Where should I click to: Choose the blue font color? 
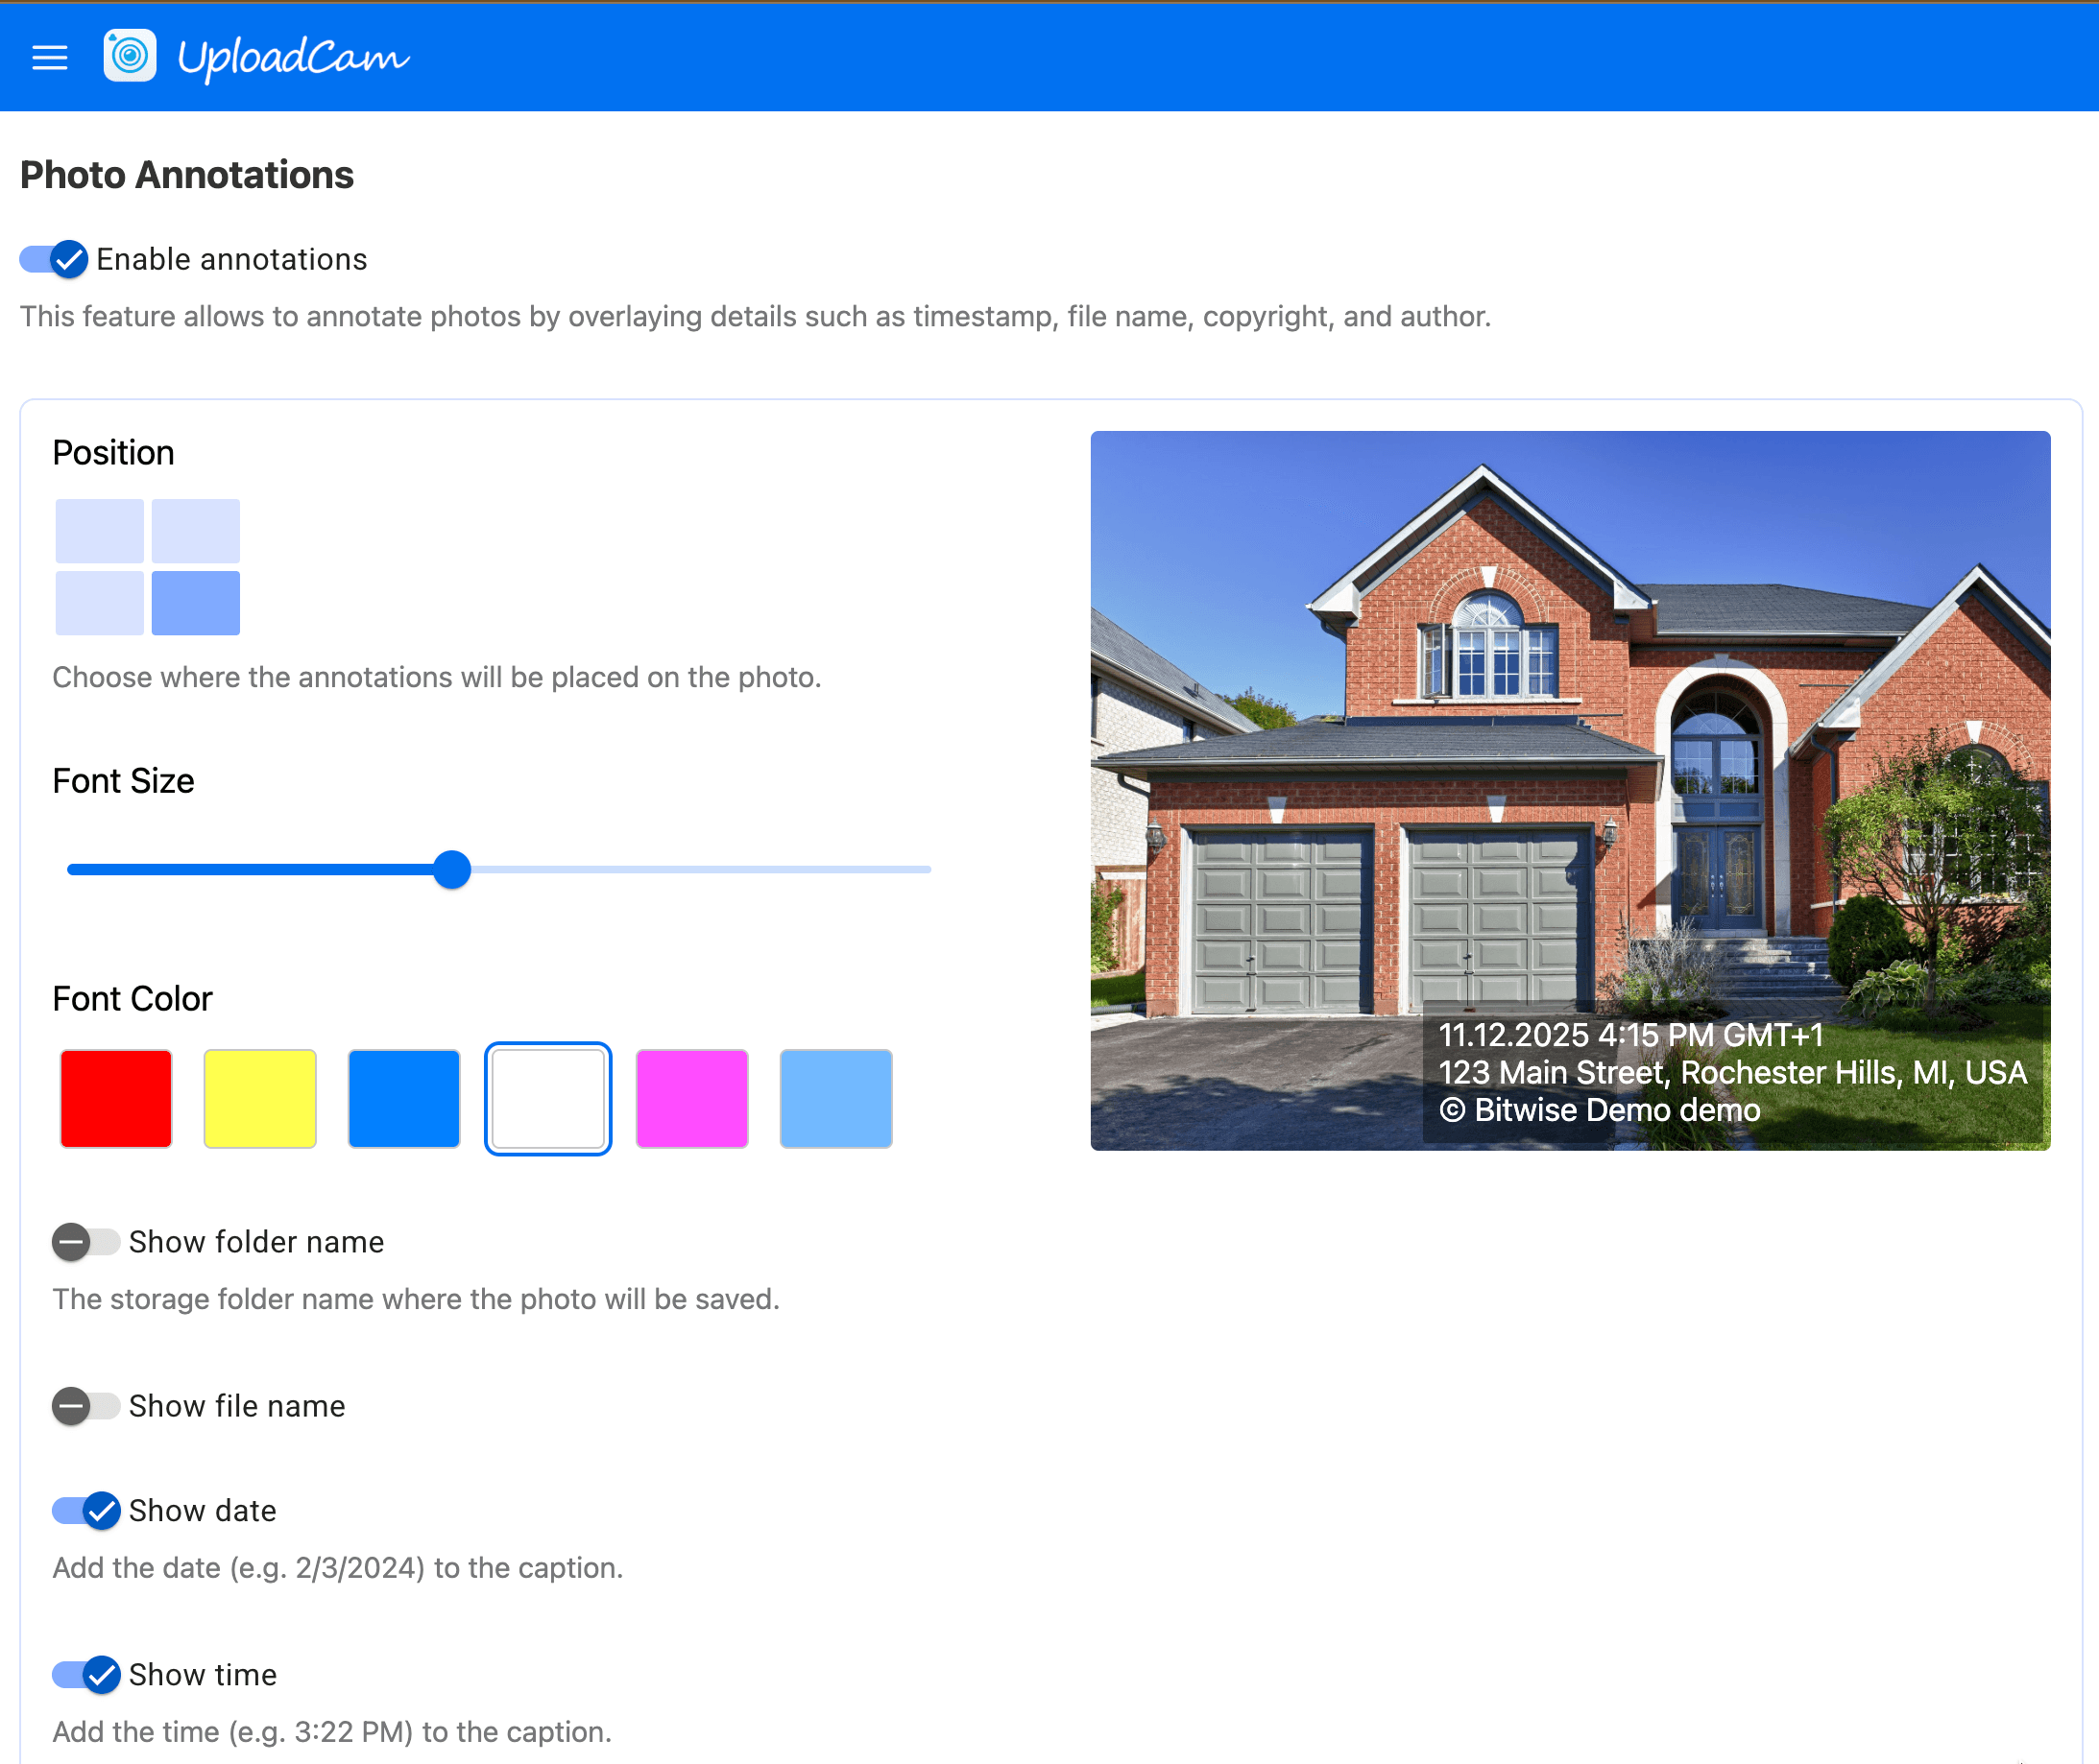pyautogui.click(x=404, y=1098)
